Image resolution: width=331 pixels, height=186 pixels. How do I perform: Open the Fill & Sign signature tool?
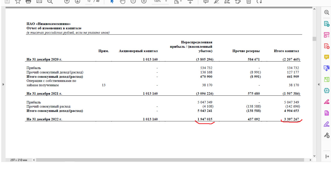[327, 124]
